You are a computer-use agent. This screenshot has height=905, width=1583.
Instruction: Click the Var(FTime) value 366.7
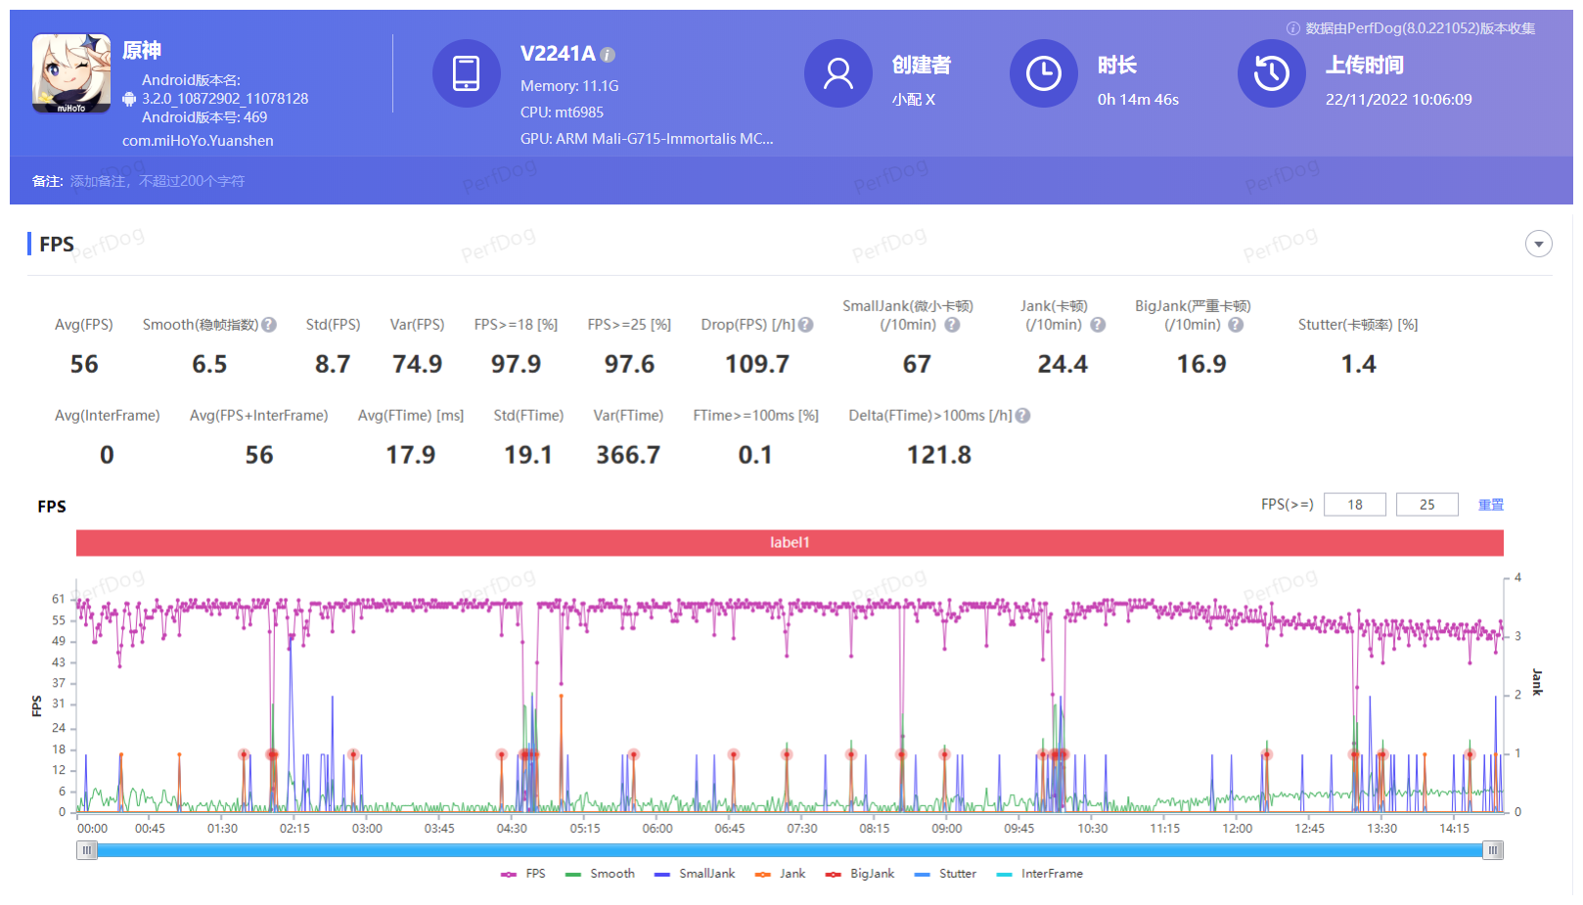pos(628,455)
